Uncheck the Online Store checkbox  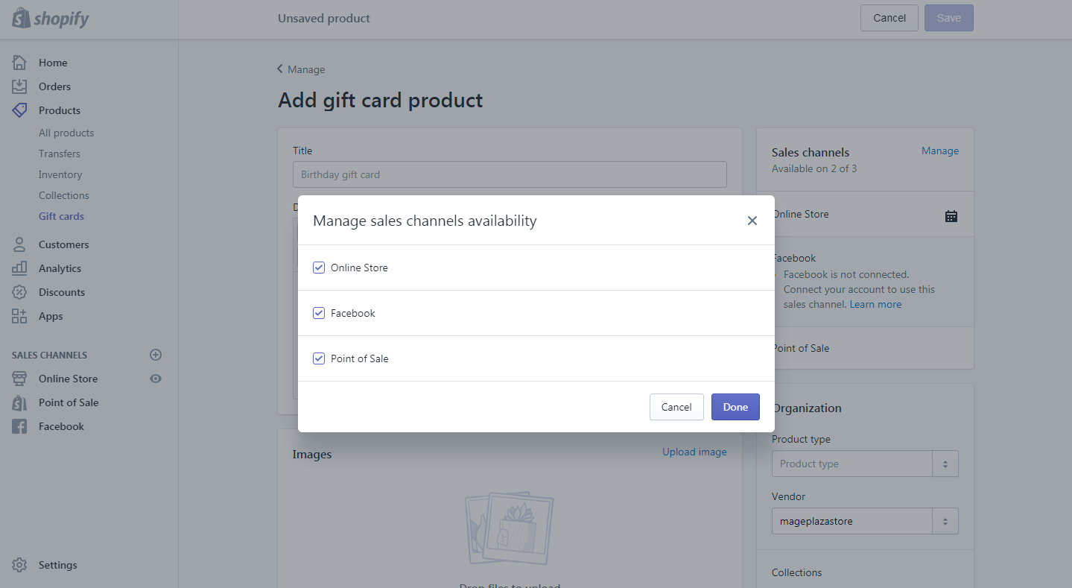click(x=319, y=268)
